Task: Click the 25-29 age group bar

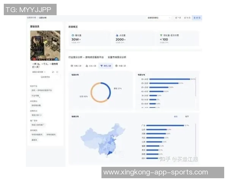Action: [x=159, y=87]
